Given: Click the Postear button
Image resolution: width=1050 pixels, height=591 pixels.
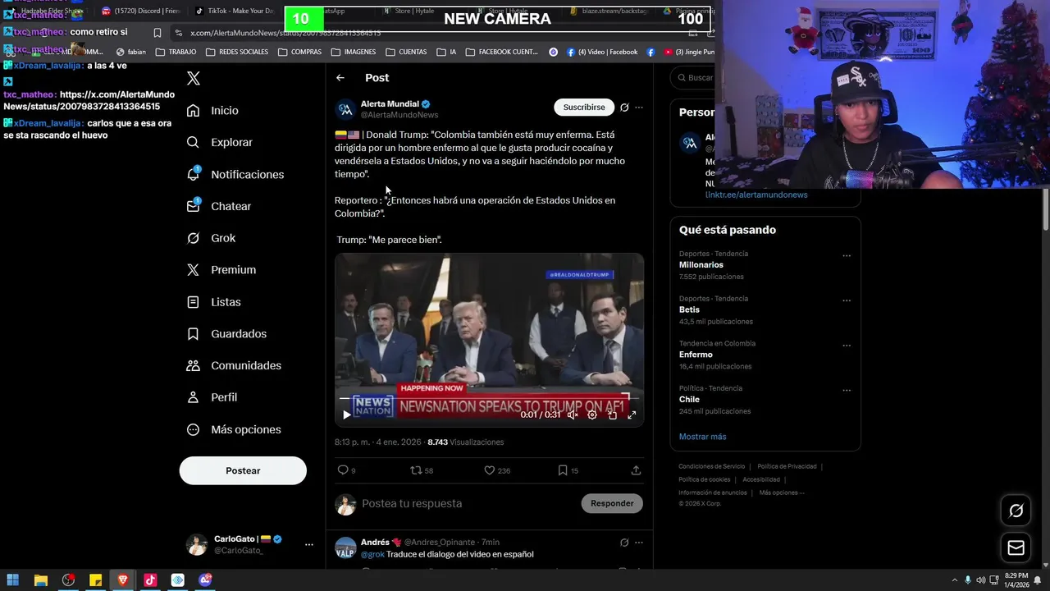Looking at the screenshot, I should 243,470.
